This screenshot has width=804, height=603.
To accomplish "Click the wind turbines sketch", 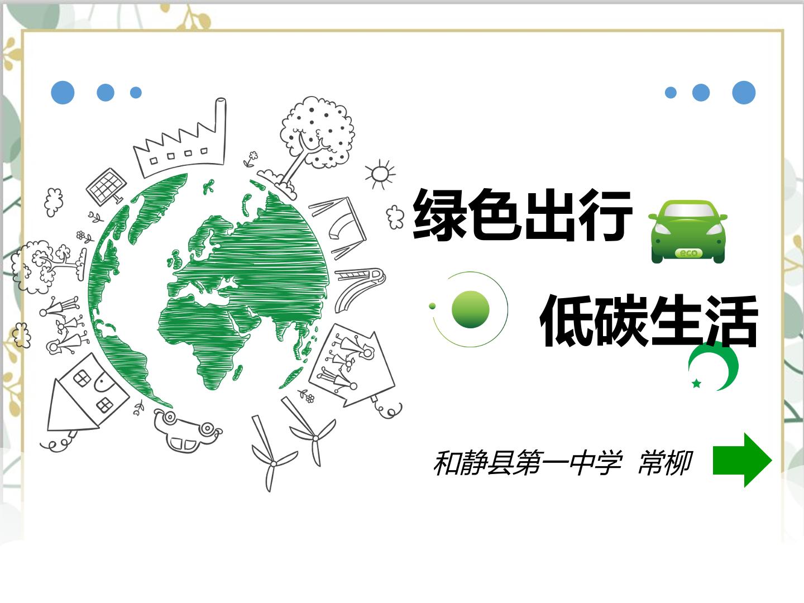I will (x=292, y=444).
